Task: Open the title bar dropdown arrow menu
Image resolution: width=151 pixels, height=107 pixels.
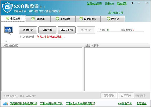Action: [139, 3]
